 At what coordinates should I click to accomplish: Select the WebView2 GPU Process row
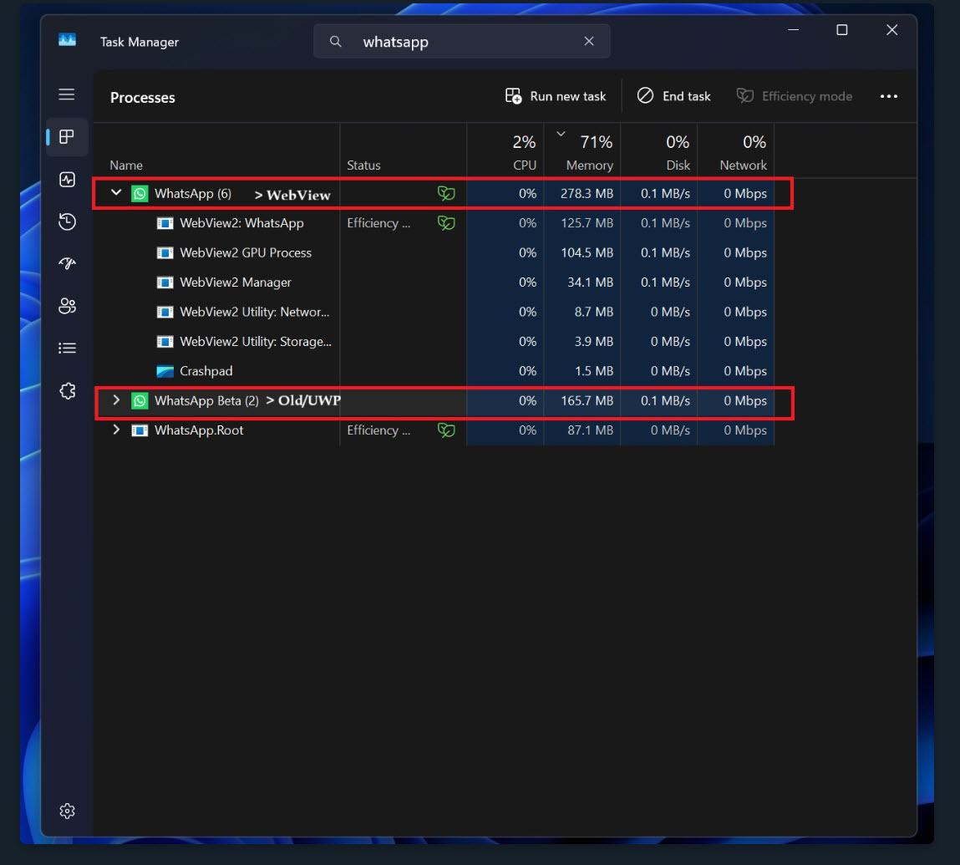click(246, 252)
